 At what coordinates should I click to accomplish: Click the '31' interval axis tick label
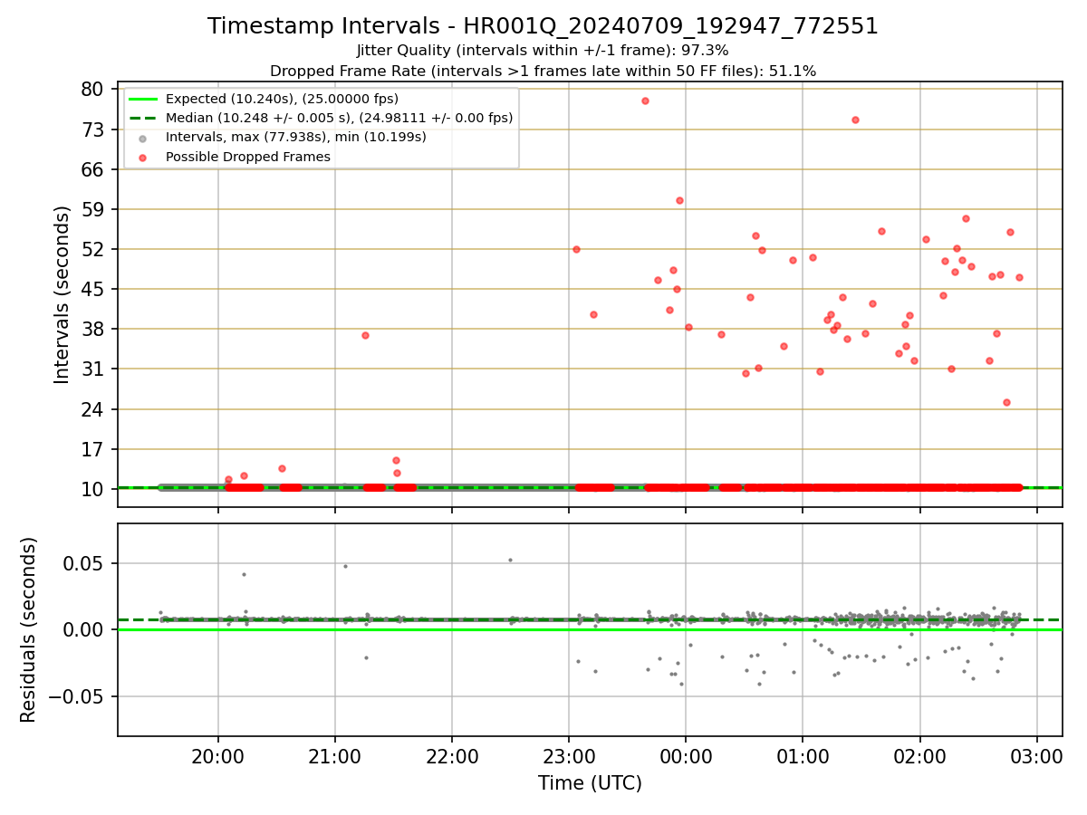tap(92, 369)
